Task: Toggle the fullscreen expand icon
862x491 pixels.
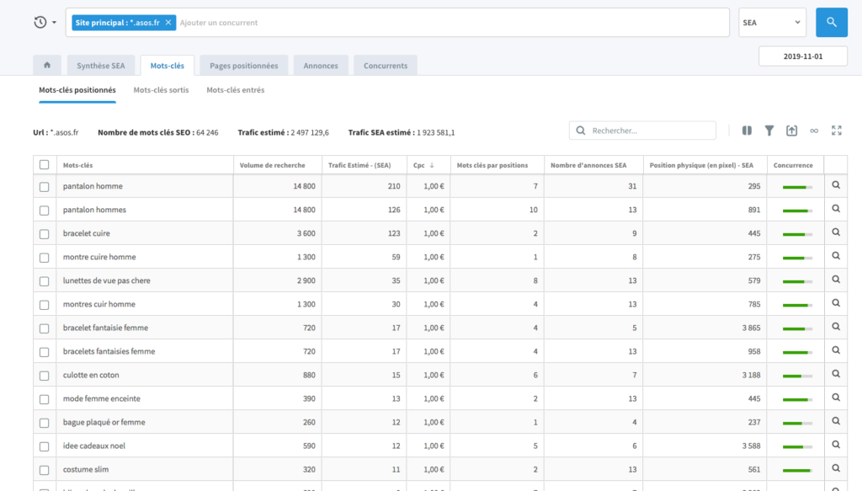Action: (x=836, y=131)
